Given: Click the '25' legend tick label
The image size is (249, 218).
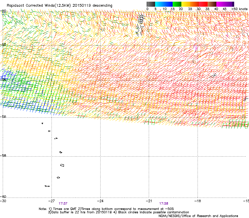Looking at the screenshot, I should 190,9.
